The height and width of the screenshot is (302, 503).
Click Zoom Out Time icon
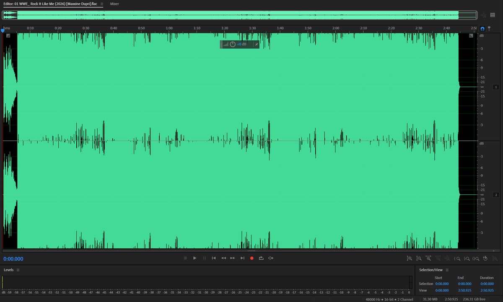[x=438, y=258]
